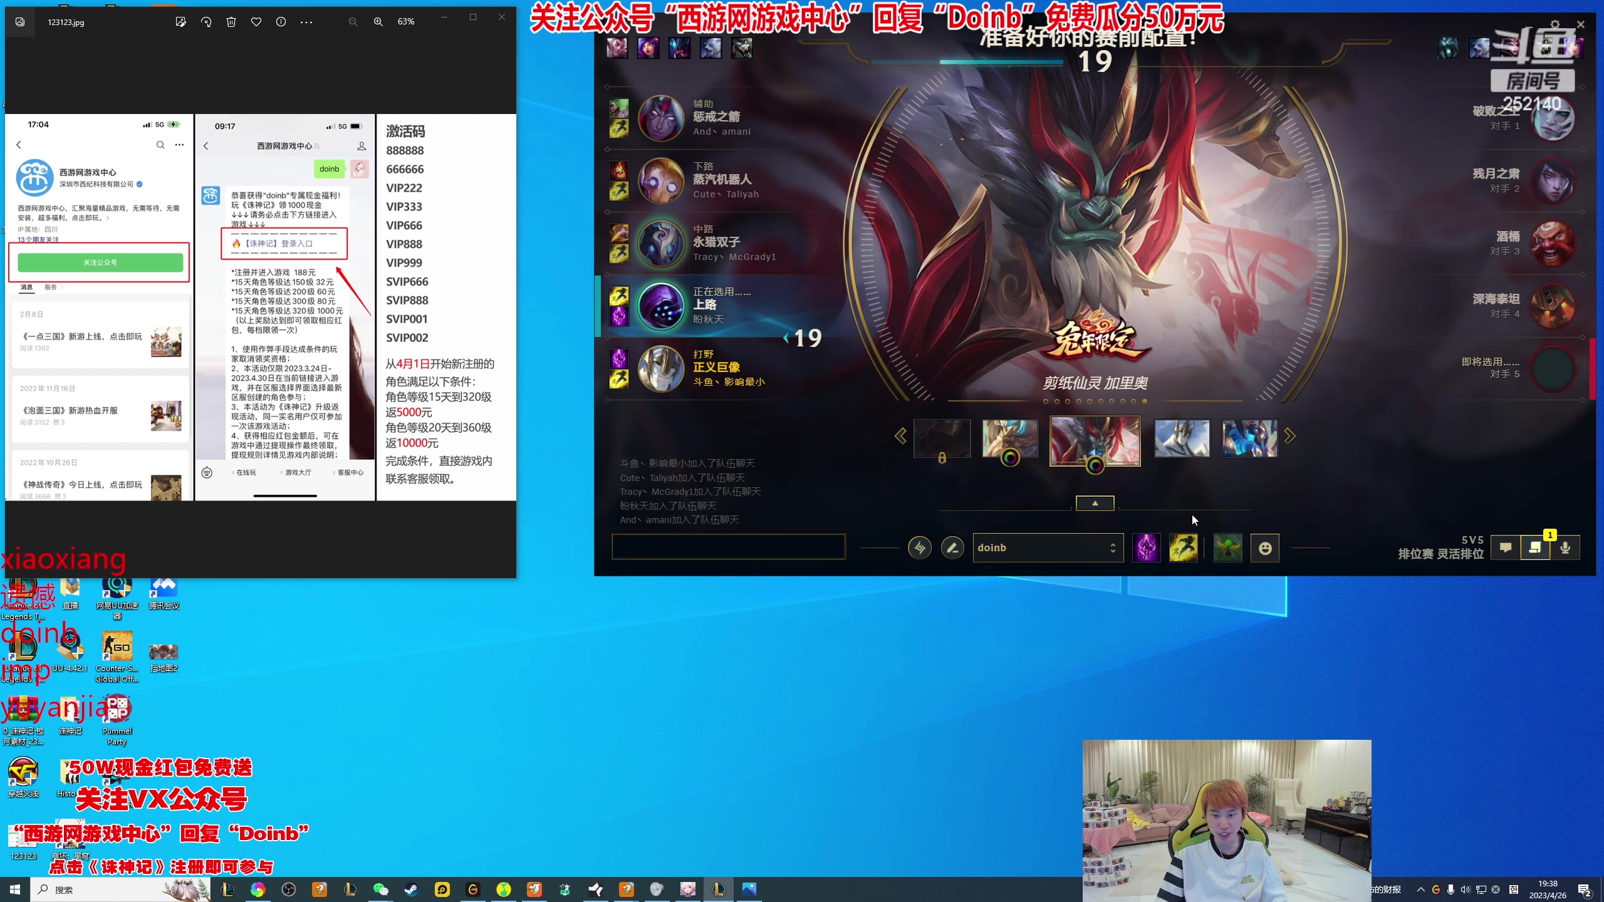The height and width of the screenshot is (902, 1604).
Task: Show hidden system tray icons
Action: pos(1421,889)
